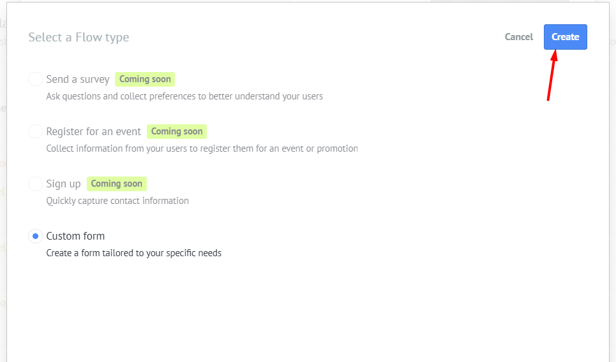Select the Custom form radio button
The width and height of the screenshot is (616, 362).
click(35, 236)
